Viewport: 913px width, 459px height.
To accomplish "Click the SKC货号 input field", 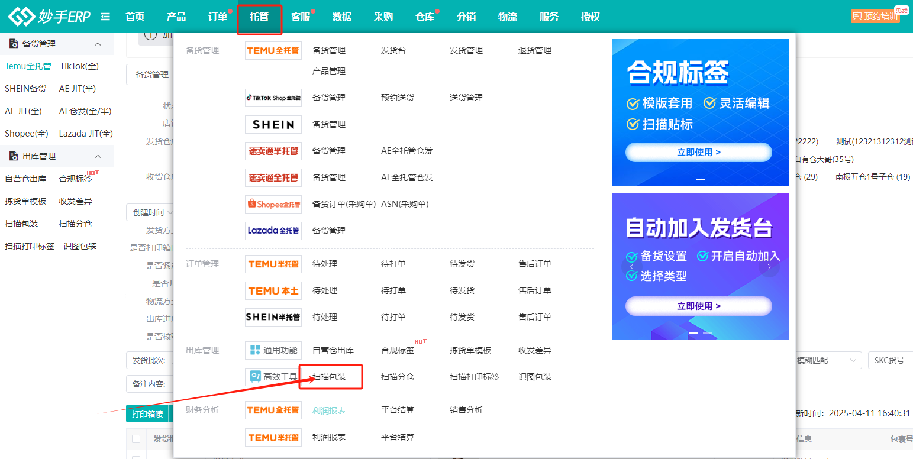I will (891, 360).
